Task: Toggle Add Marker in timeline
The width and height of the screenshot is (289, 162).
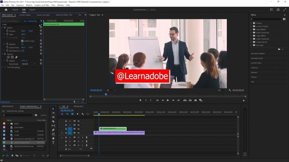Action: coord(78,114)
